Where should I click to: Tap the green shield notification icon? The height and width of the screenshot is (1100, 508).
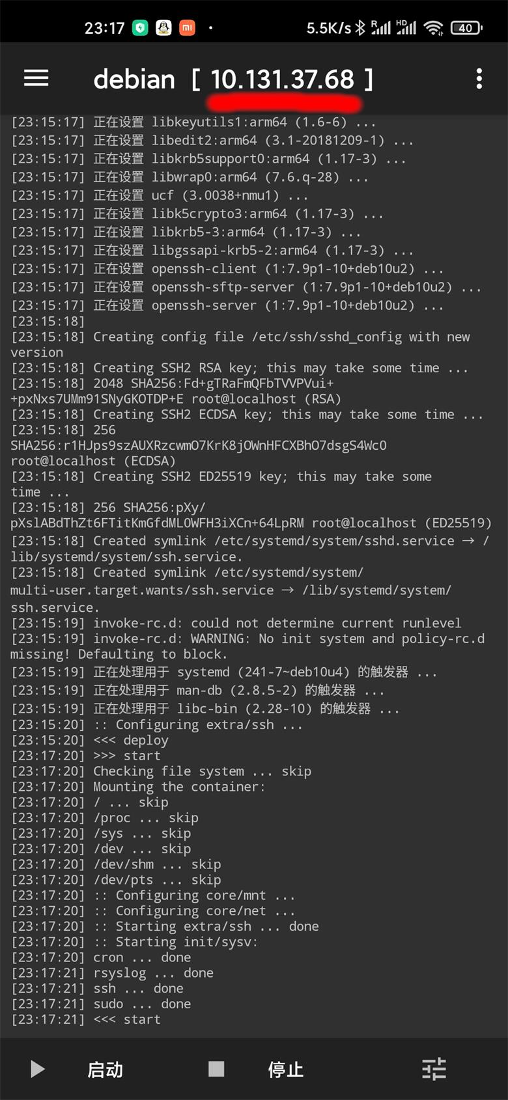tap(140, 28)
